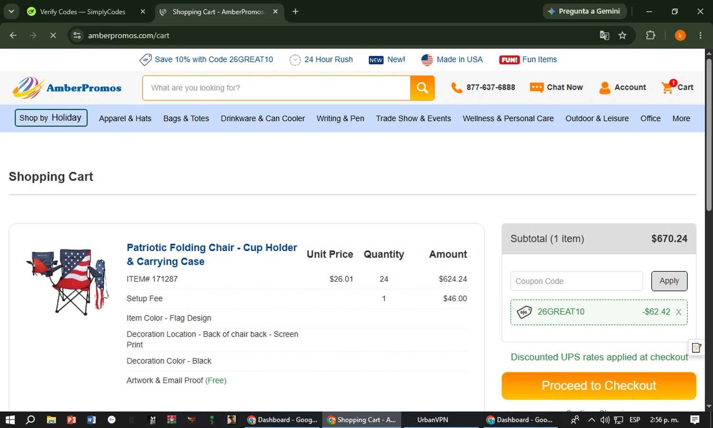713x428 pixels.
Task: Open Windows taskbar search
Action: click(x=30, y=419)
